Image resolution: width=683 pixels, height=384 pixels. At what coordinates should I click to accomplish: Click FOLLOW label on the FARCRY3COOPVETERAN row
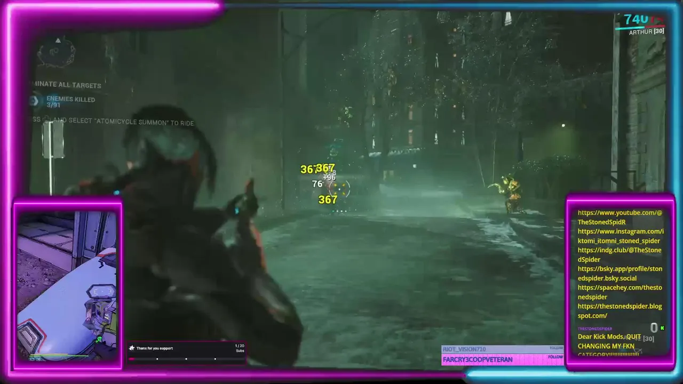(x=555, y=357)
